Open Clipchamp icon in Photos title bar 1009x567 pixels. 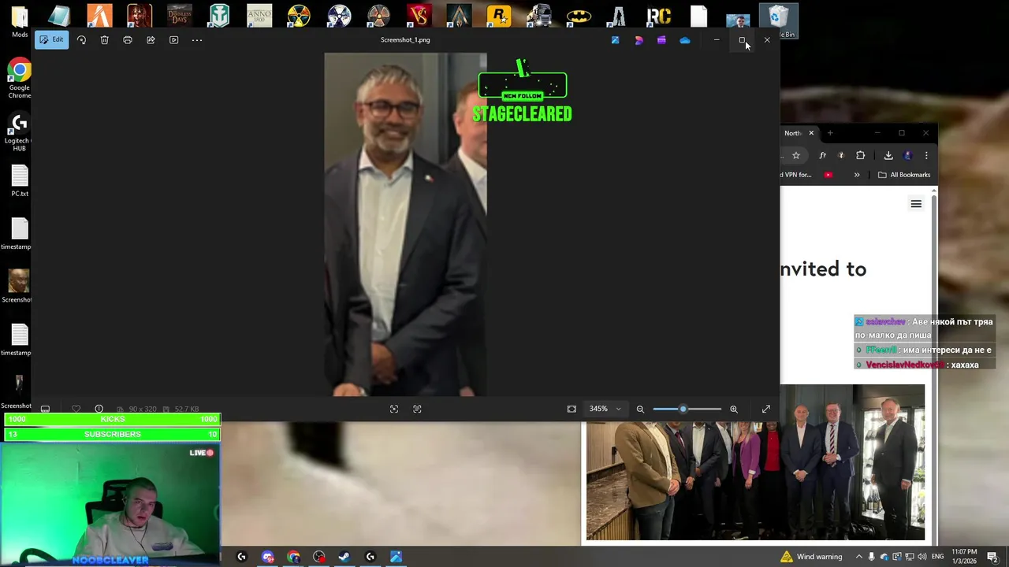click(x=661, y=40)
